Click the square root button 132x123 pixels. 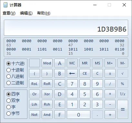pos(123,73)
